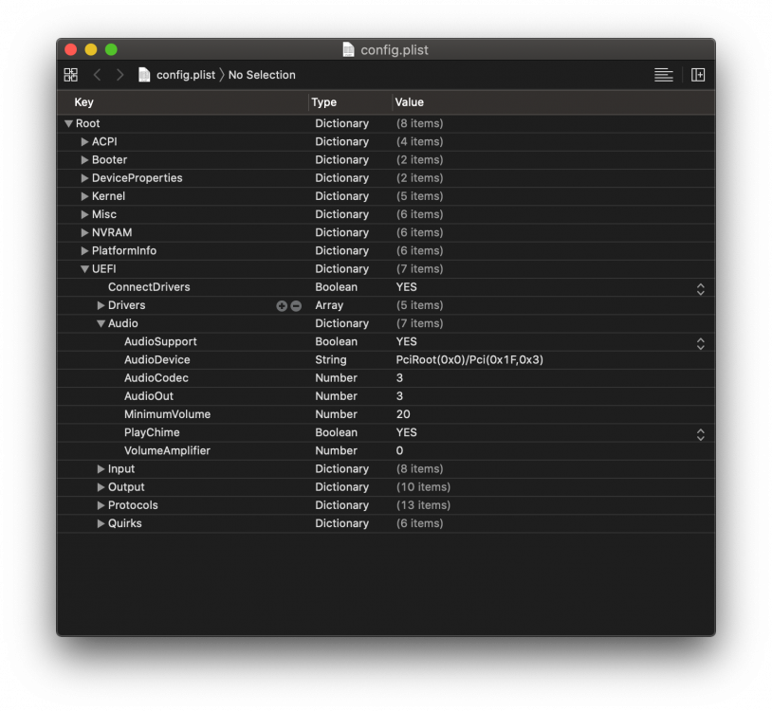Screen dimensions: 772x711
Task: Expand the Input dictionary
Action: click(101, 469)
